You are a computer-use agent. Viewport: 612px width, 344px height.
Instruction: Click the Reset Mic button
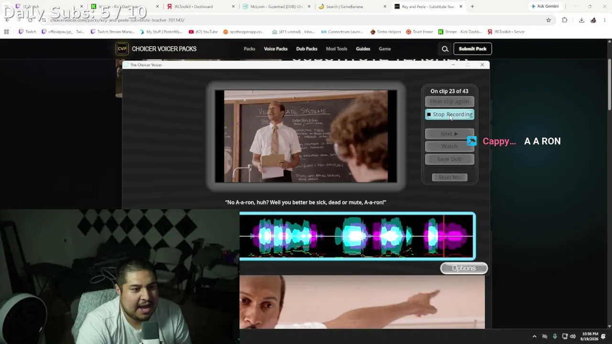point(449,177)
